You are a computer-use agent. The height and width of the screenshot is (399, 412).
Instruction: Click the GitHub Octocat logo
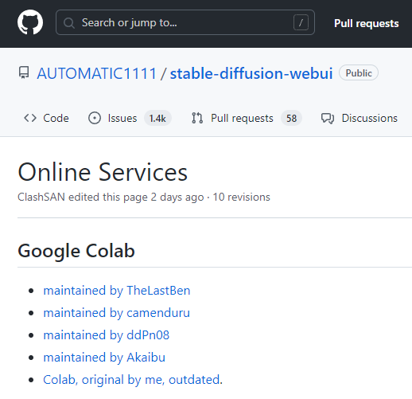(30, 22)
